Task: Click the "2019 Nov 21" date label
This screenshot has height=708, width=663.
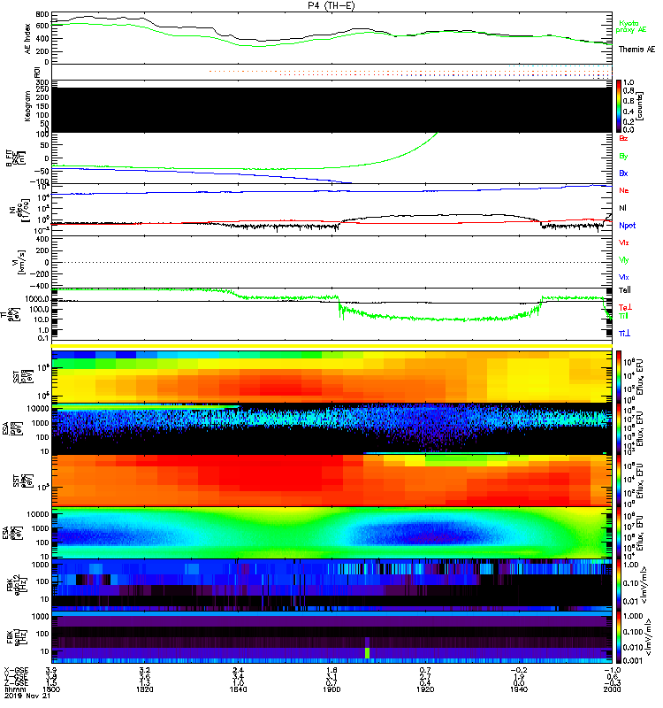Action: pos(27,696)
